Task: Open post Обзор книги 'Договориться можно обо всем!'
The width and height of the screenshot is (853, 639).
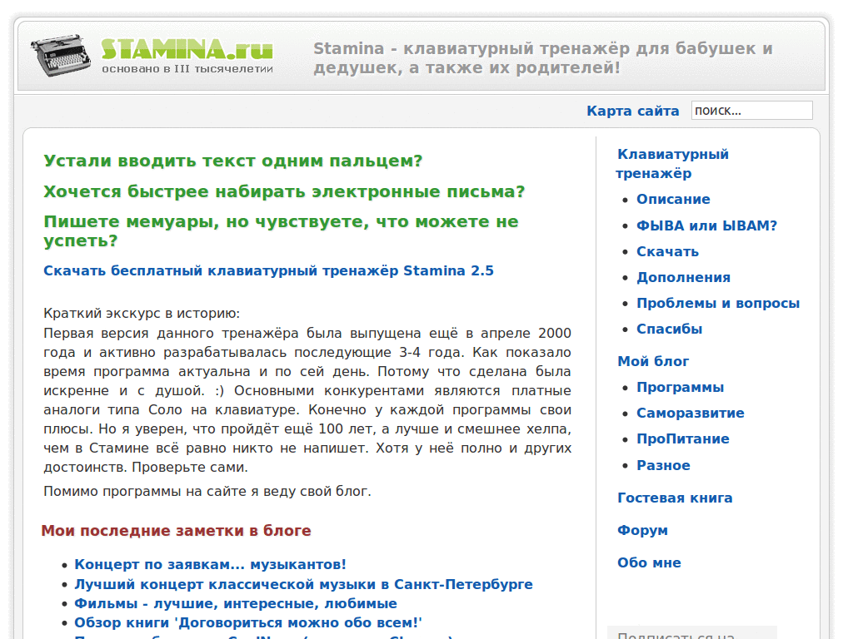Action: coord(248,622)
